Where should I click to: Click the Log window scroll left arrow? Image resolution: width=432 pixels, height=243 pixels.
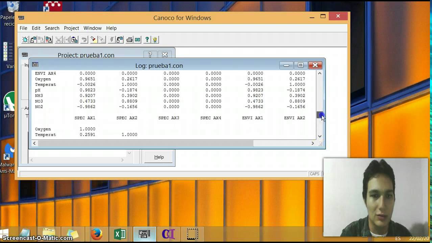click(x=34, y=143)
